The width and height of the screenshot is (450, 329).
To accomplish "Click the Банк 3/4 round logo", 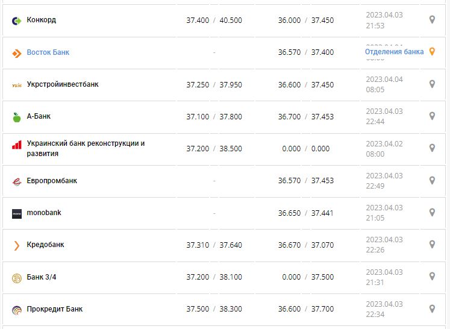I will (x=17, y=278).
